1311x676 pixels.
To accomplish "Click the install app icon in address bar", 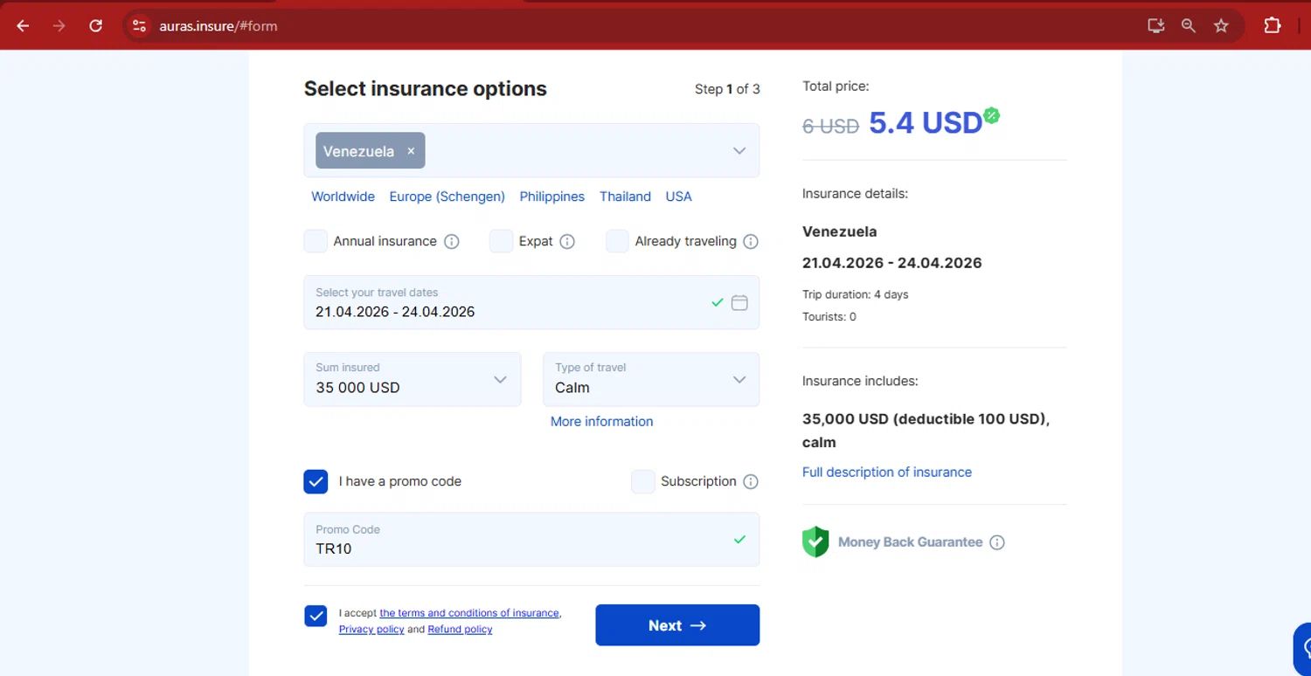I will click(1155, 26).
